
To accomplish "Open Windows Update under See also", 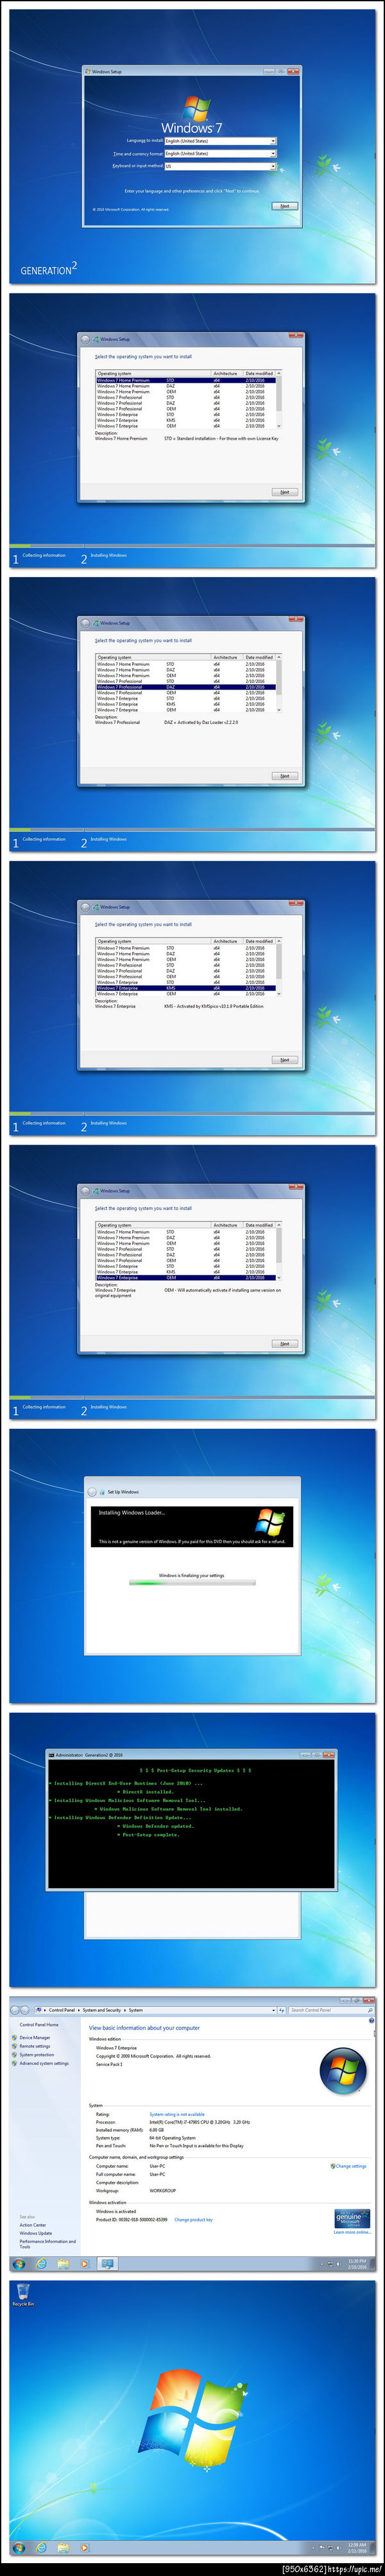I will (x=35, y=2233).
